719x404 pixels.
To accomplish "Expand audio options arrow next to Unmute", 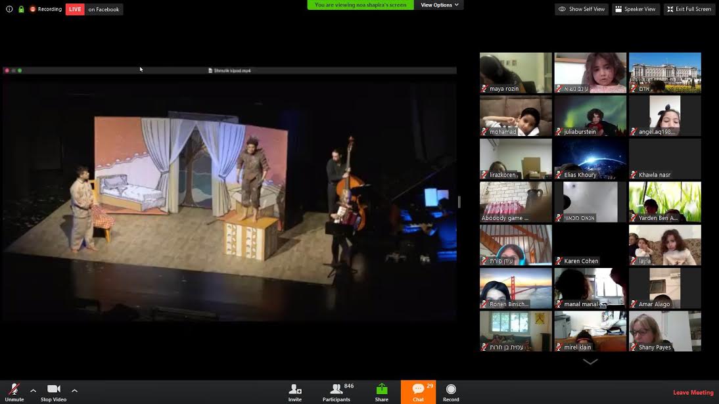I will click(x=33, y=391).
